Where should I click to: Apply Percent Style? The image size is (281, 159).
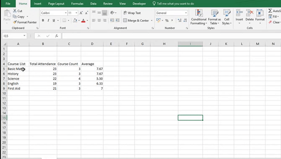167,21
